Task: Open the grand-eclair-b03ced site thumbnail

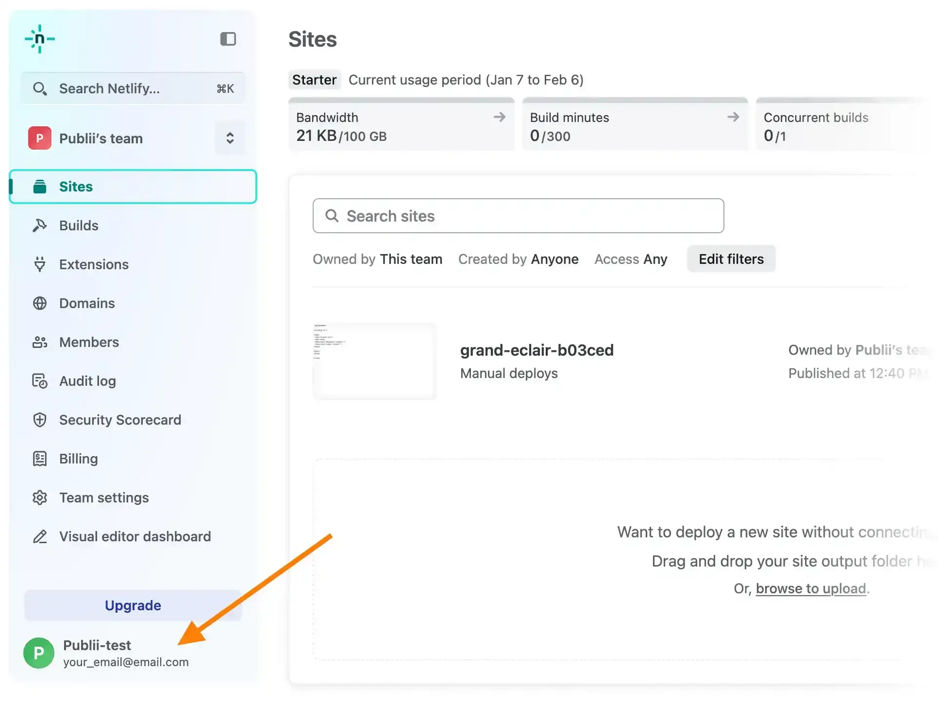Action: click(x=374, y=361)
